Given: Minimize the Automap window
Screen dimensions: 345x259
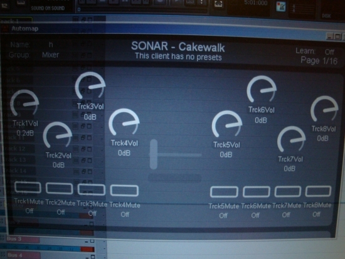Looking at the screenshot, I should pyautogui.click(x=329, y=36).
